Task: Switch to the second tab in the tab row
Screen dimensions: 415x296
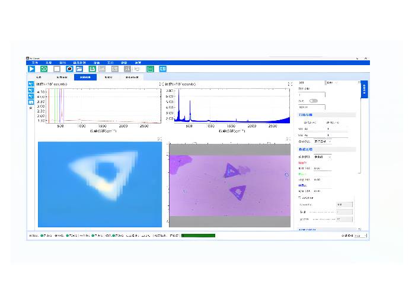Action: [x=62, y=77]
